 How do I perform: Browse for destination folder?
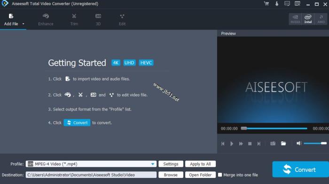pyautogui.click(x=171, y=175)
